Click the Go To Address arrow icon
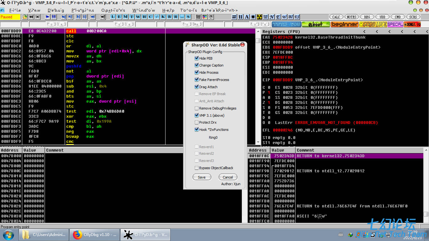 point(103,17)
